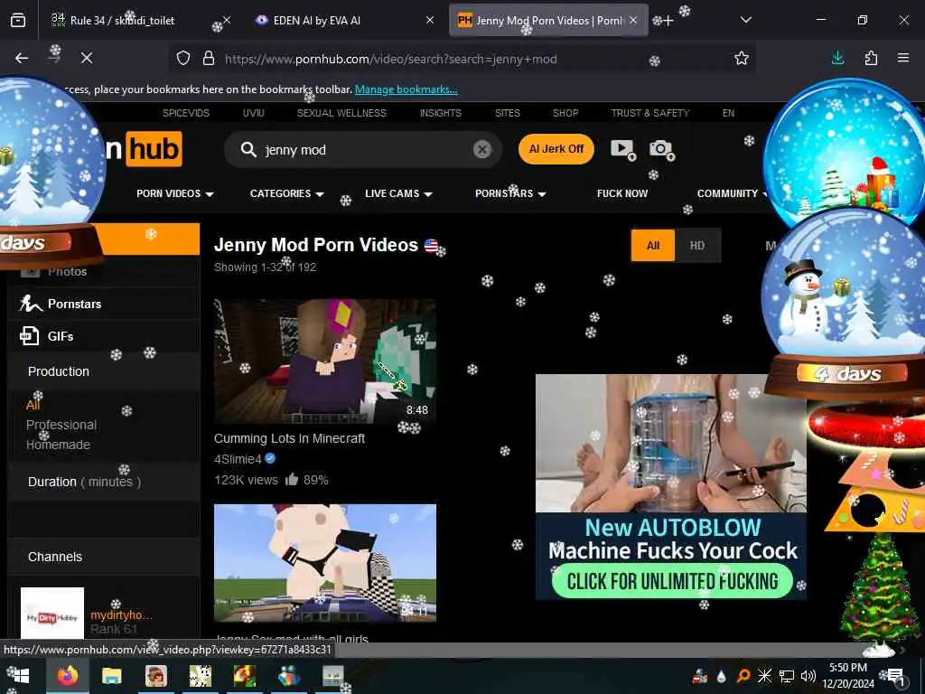Open SHOP in top menu
The height and width of the screenshot is (694, 925).
pos(565,113)
